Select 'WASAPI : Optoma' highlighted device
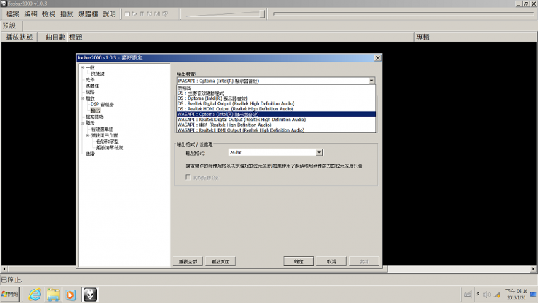 tap(276, 114)
